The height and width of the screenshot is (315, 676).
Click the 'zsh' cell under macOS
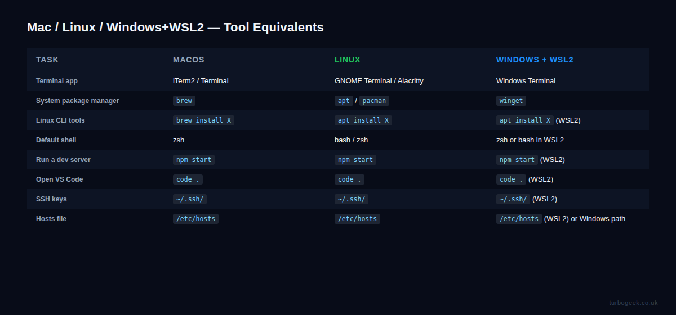(x=179, y=140)
